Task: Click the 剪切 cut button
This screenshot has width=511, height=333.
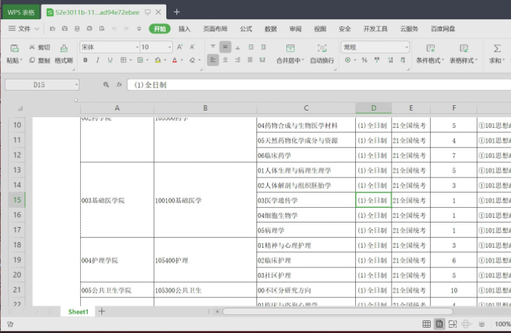Action: coord(39,48)
